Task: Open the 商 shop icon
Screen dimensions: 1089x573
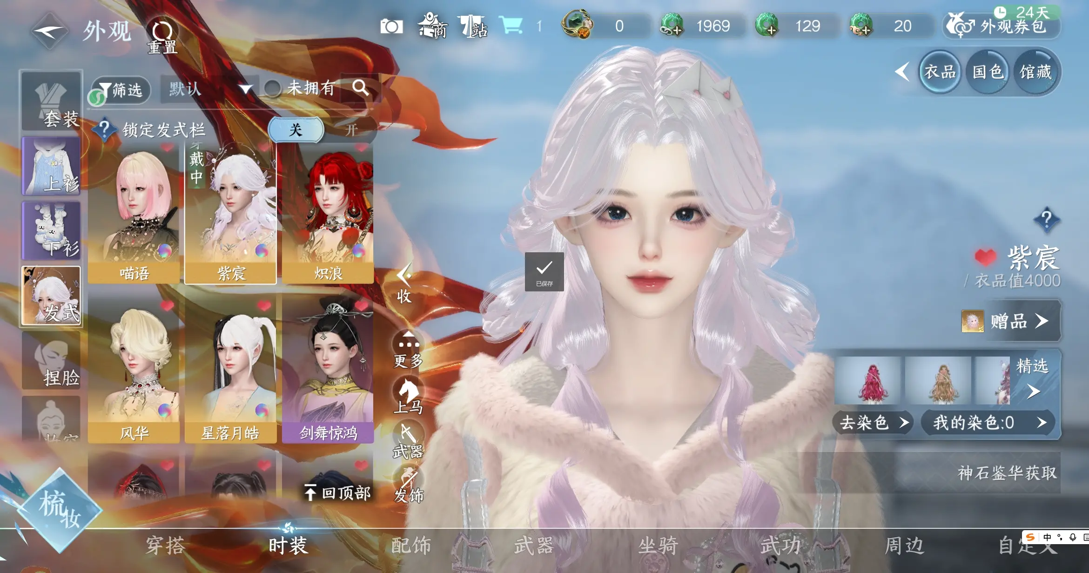Action: (x=433, y=26)
